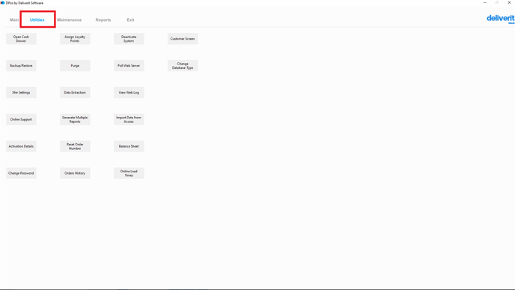The image size is (515, 290).
Task: Click the Exit menu item
Action: tap(130, 19)
